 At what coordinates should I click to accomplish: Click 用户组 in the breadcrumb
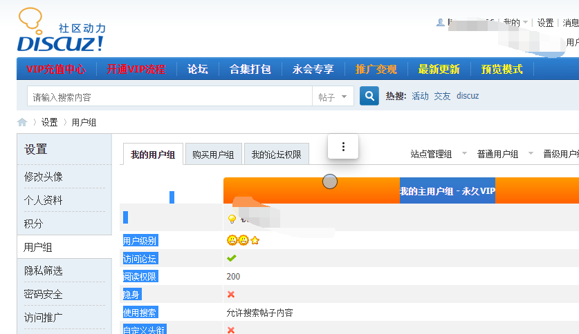(84, 122)
